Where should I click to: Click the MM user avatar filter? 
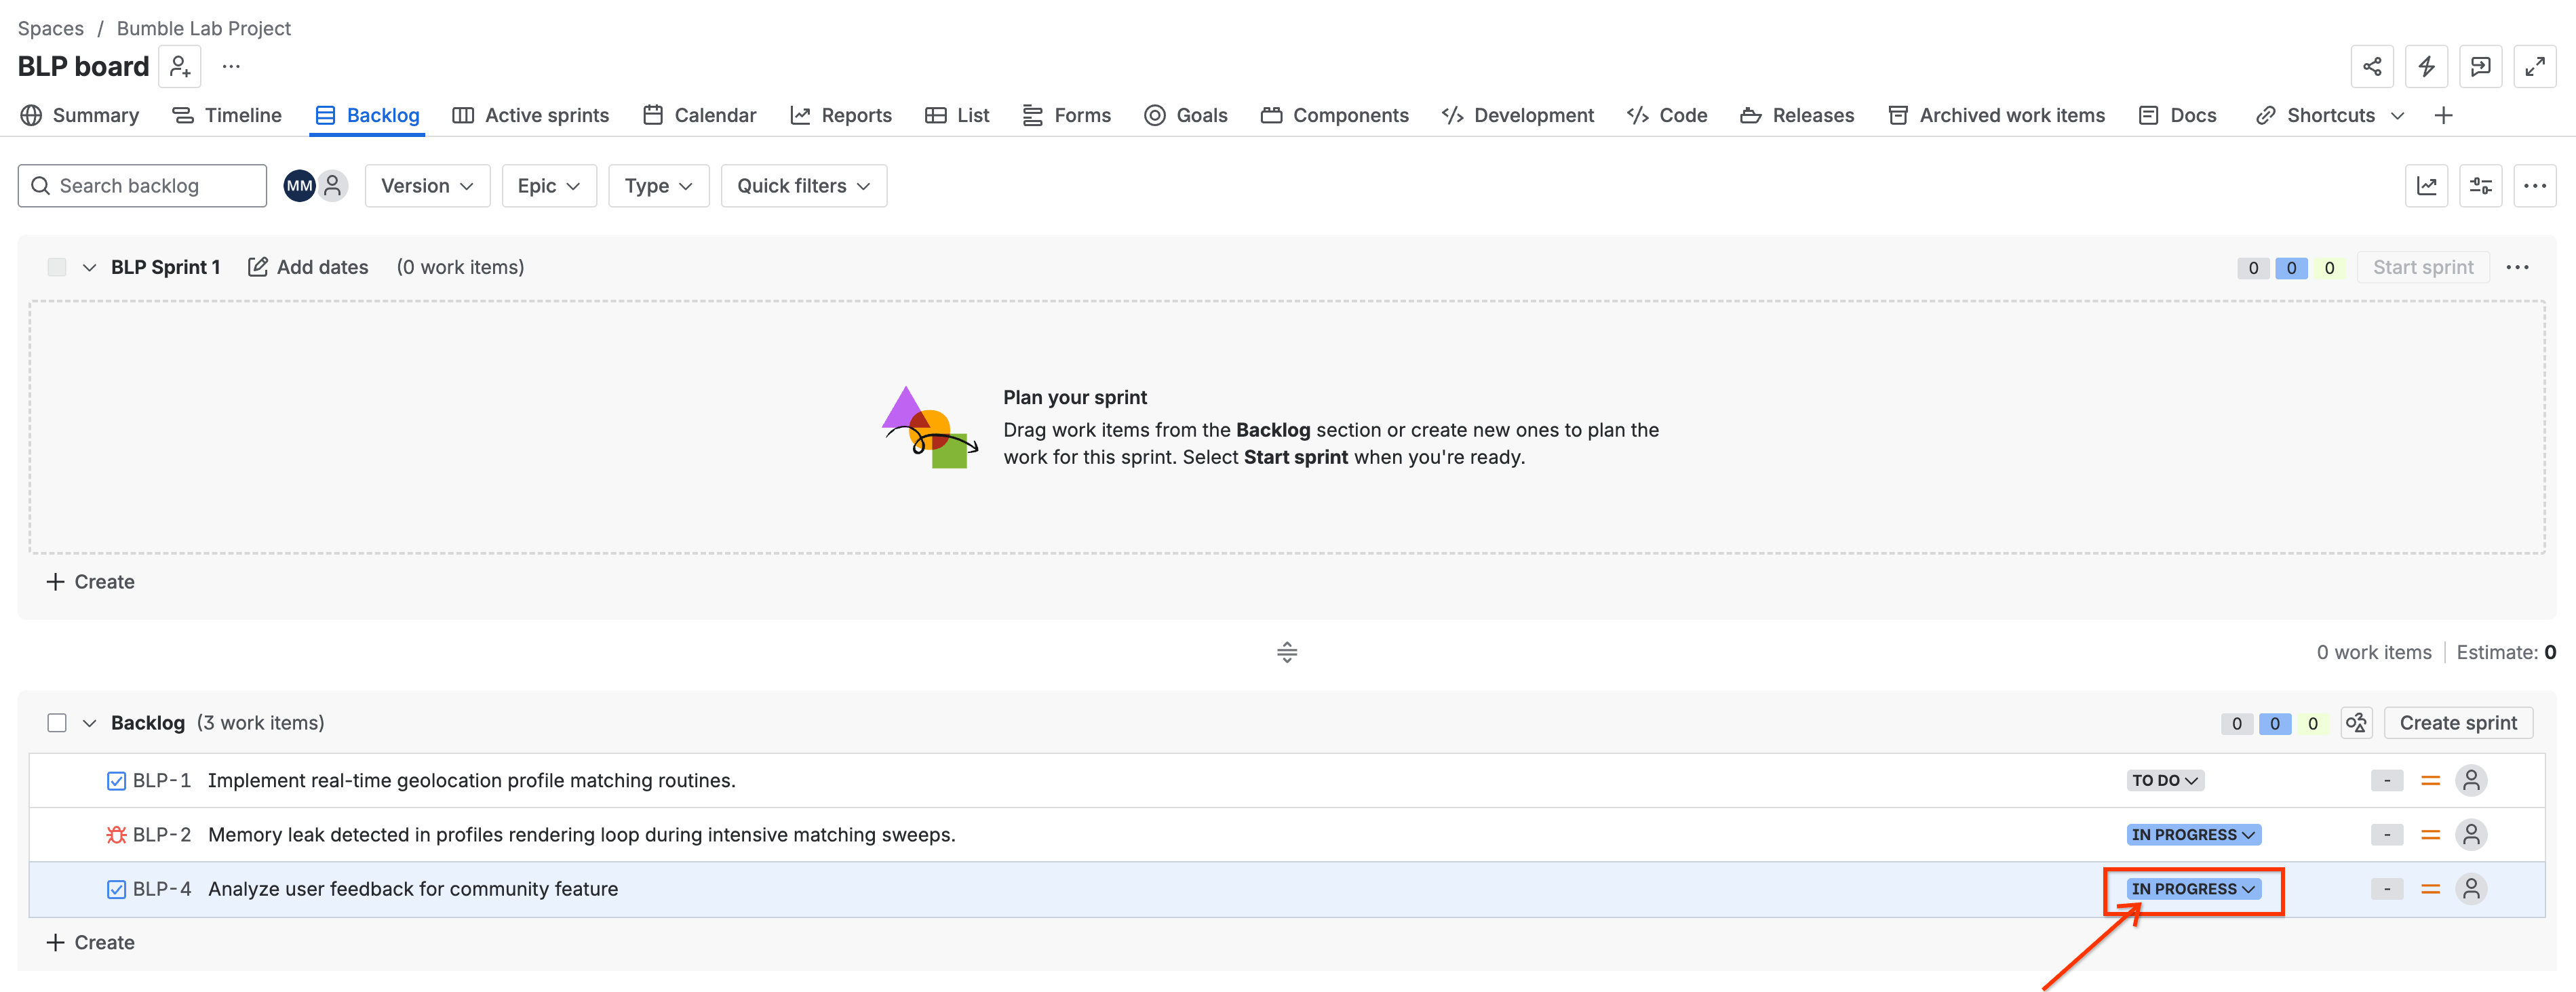point(299,186)
